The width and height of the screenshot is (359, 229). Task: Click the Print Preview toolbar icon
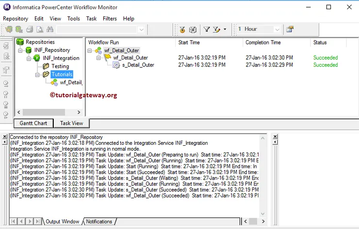(x=40, y=29)
